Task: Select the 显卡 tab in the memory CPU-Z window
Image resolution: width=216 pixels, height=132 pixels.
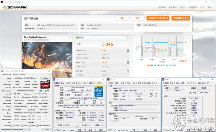Action: coord(194,83)
